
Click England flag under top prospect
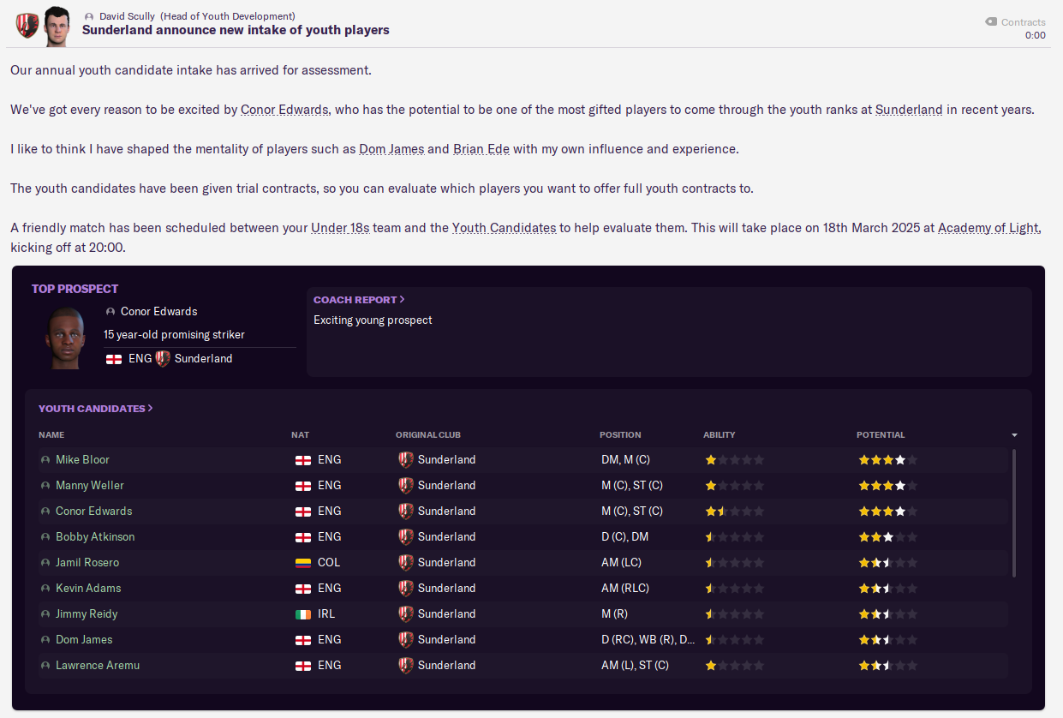pos(114,359)
